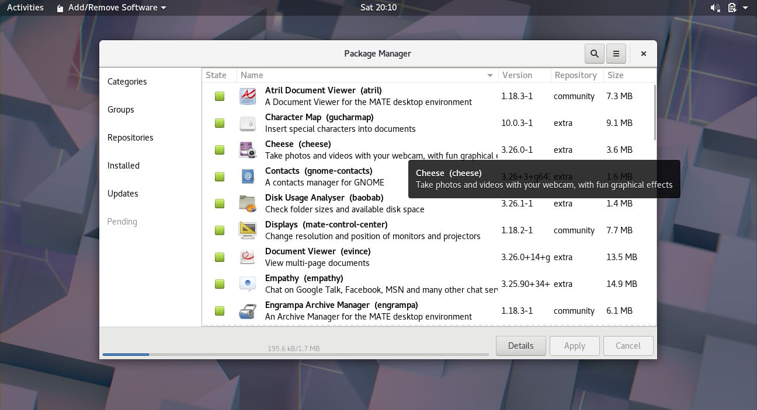Click the Details button

(520, 346)
